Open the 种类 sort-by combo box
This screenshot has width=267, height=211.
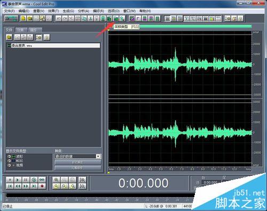[x=78, y=156]
